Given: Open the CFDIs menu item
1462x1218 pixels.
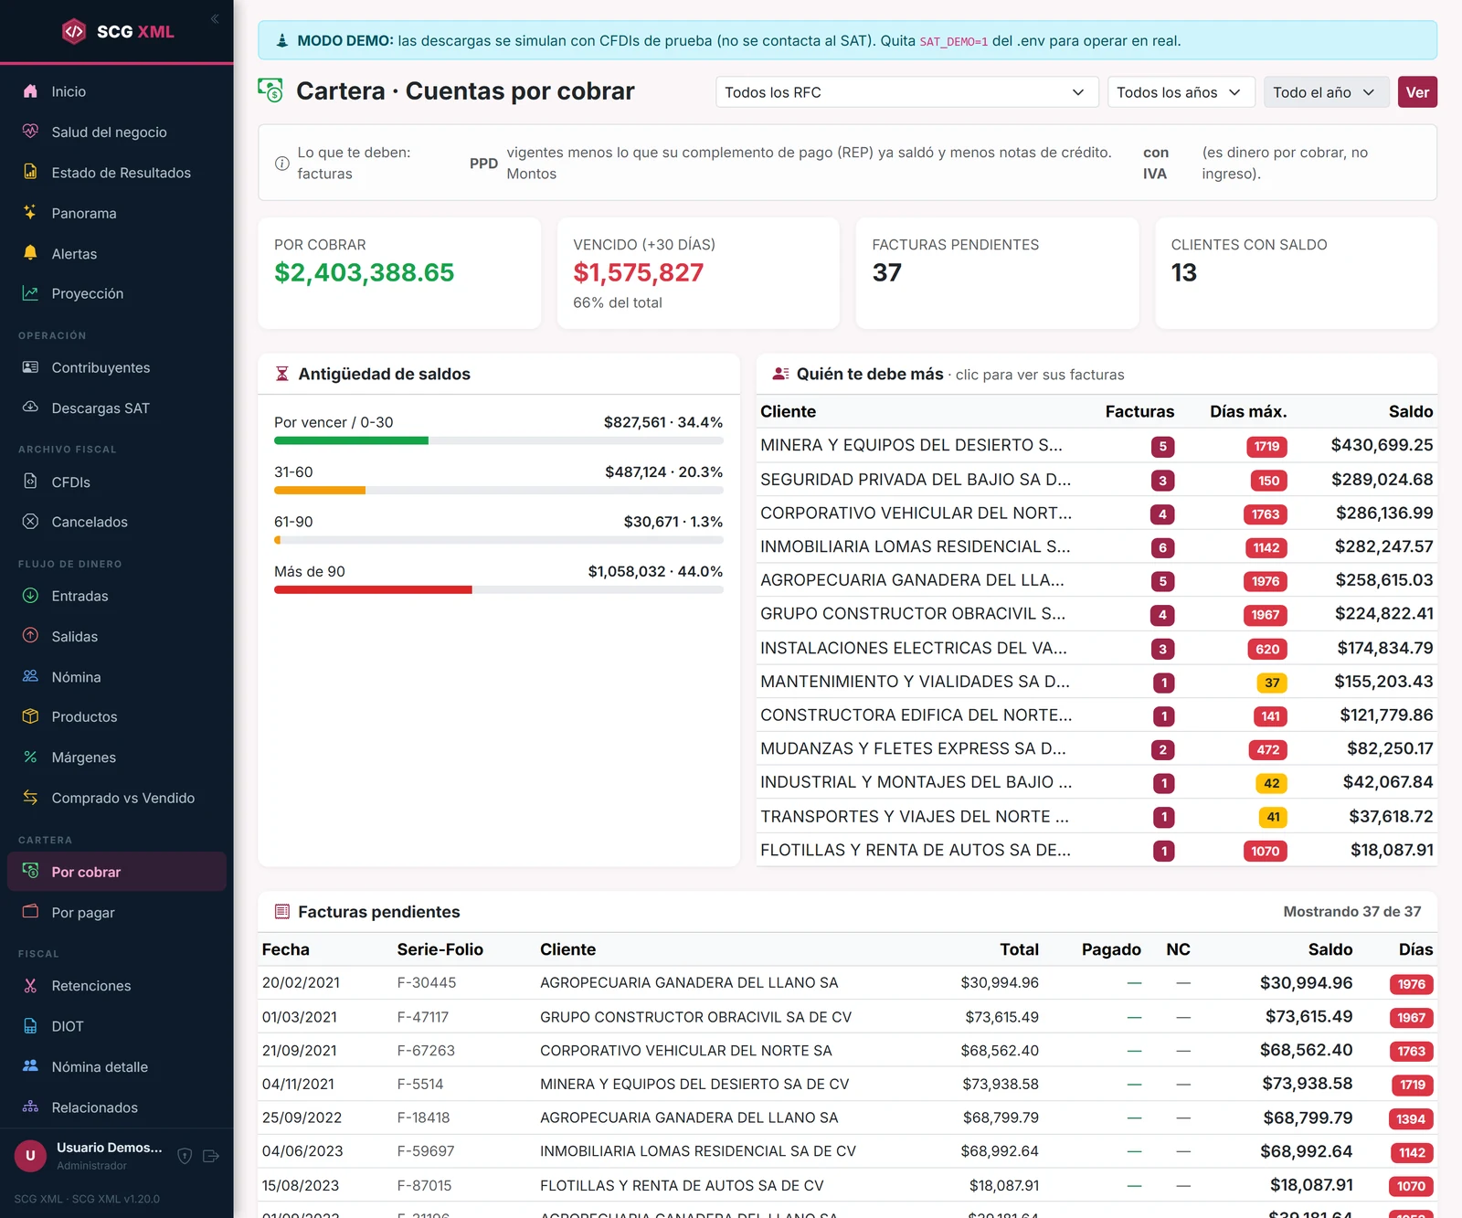Looking at the screenshot, I should [x=117, y=482].
